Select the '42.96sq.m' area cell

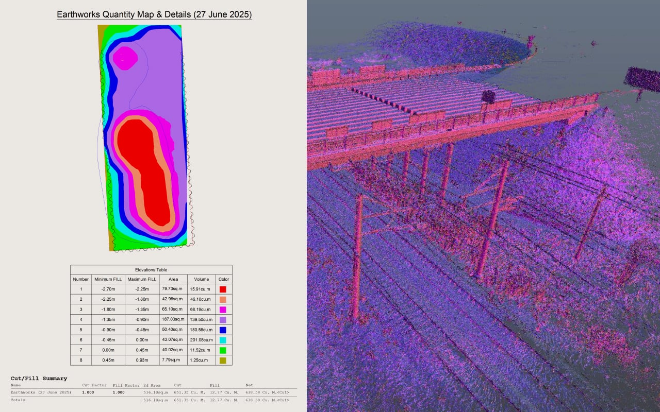(x=173, y=299)
